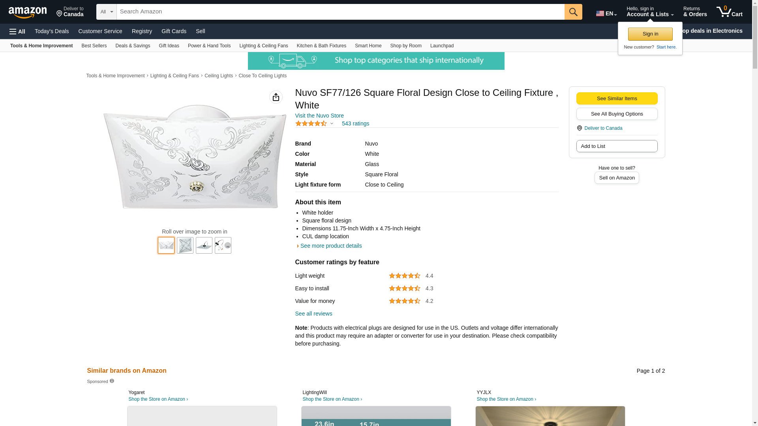
Task: Click the Amazon logo
Action: (x=28, y=12)
